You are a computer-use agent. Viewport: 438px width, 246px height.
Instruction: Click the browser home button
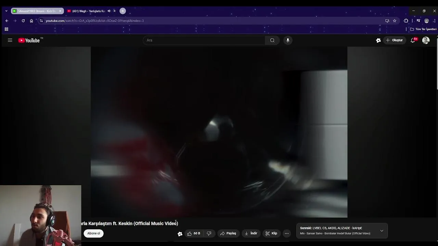31,21
